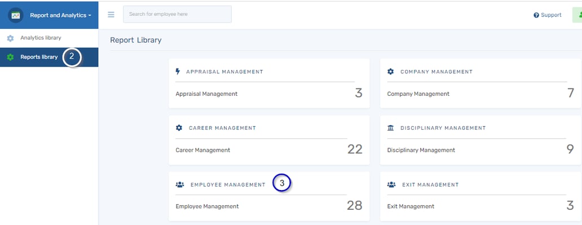Click the Exit Management report label
Viewport: 582px width, 225px height.
pos(411,206)
